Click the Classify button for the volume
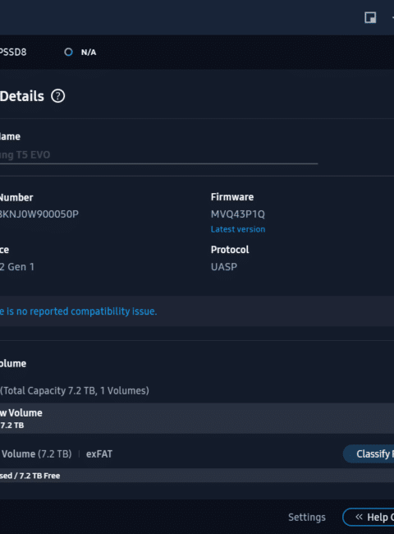Screen dimensions: 394x534 tap(369, 454)
